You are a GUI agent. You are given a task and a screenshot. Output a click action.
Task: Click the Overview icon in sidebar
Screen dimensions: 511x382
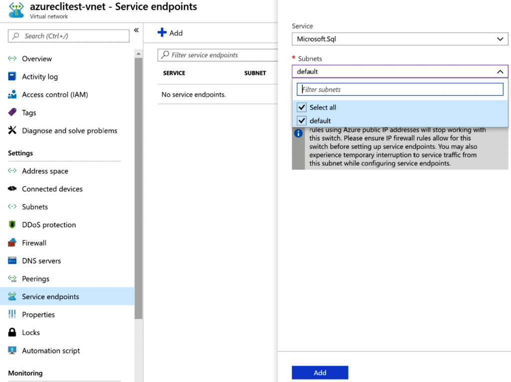coord(12,59)
